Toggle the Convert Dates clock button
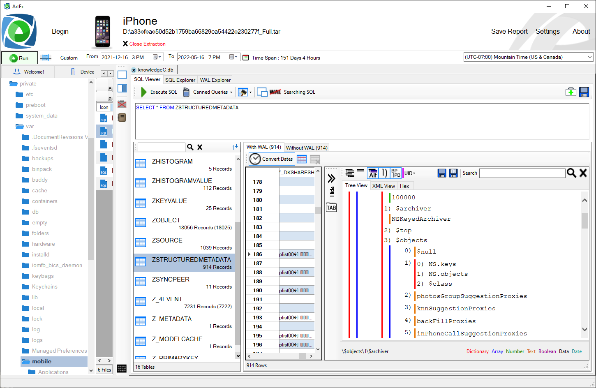Image resolution: width=596 pixels, height=388 pixels. (x=271, y=159)
